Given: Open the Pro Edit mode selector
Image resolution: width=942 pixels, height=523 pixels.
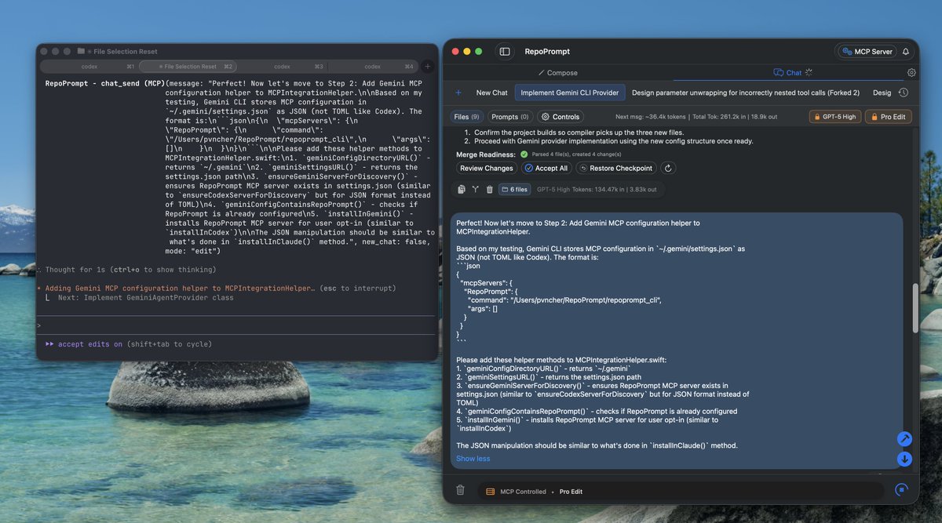Looking at the screenshot, I should [x=889, y=117].
